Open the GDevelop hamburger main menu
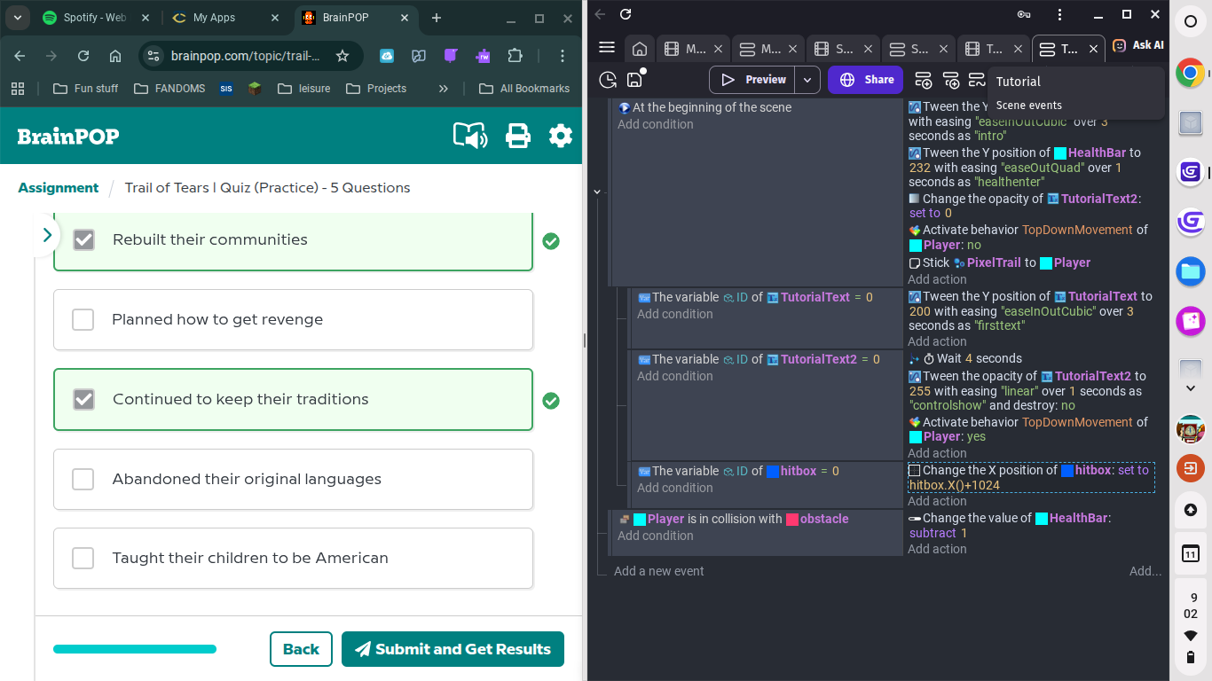 click(x=607, y=48)
